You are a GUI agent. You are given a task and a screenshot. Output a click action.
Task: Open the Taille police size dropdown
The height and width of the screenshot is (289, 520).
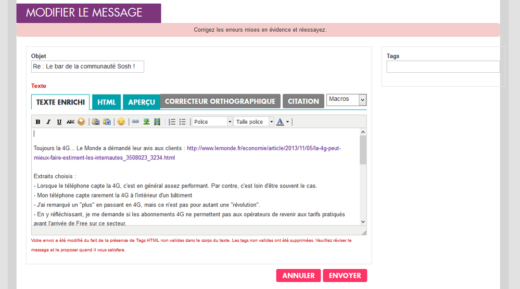coord(253,122)
